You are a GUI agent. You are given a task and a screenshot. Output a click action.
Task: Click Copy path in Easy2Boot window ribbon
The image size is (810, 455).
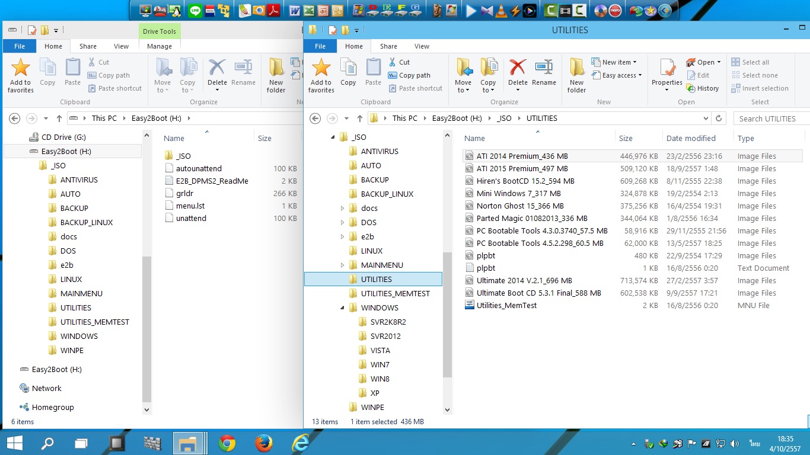tap(109, 75)
